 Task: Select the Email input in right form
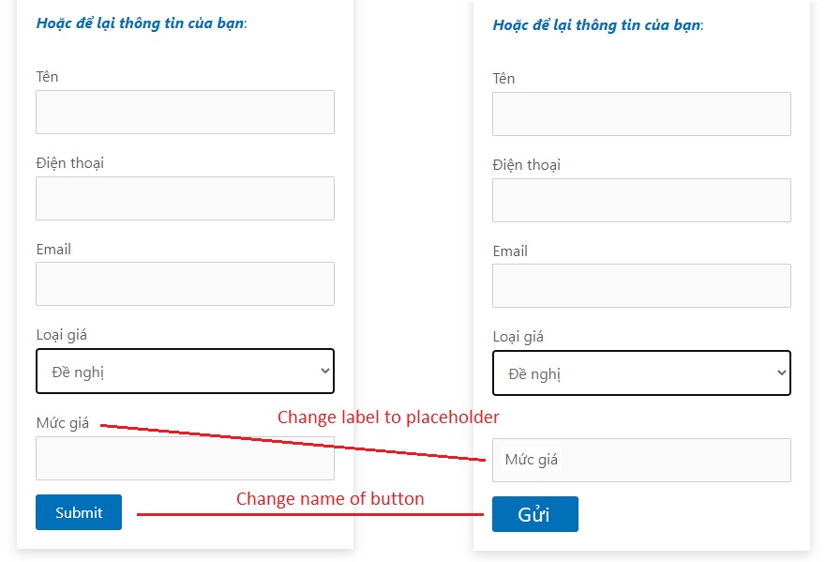pyautogui.click(x=641, y=286)
